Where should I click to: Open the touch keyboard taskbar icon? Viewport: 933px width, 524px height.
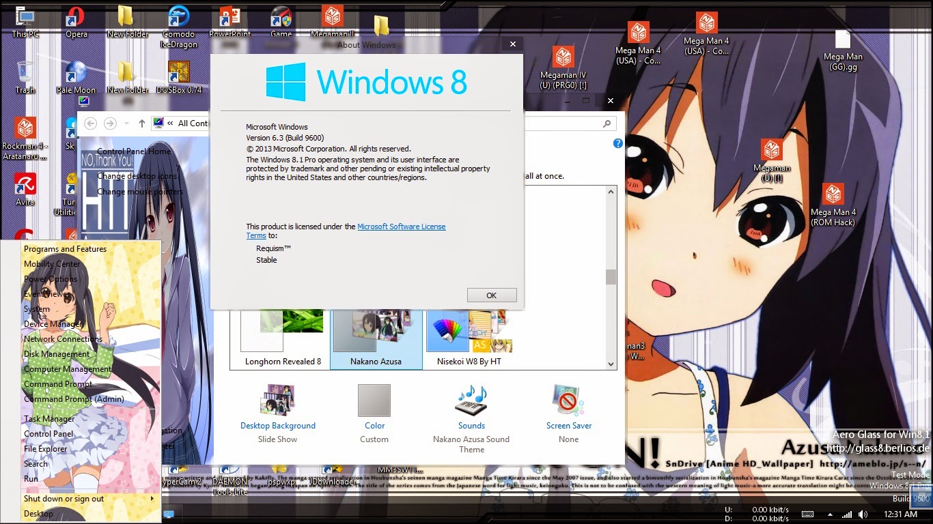[807, 514]
